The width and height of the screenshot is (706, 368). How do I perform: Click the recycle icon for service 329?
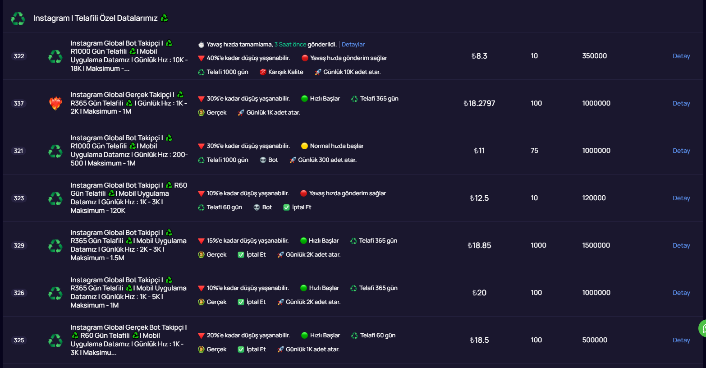(55, 246)
